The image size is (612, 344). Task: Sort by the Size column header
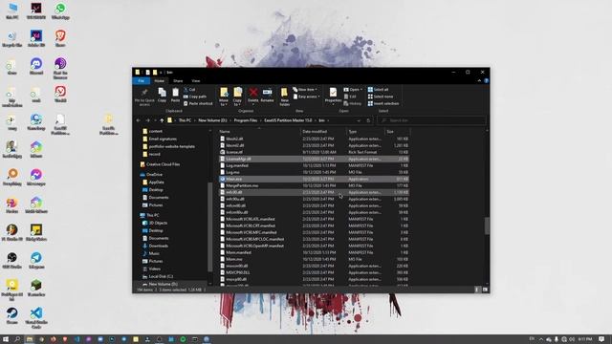[x=397, y=132]
